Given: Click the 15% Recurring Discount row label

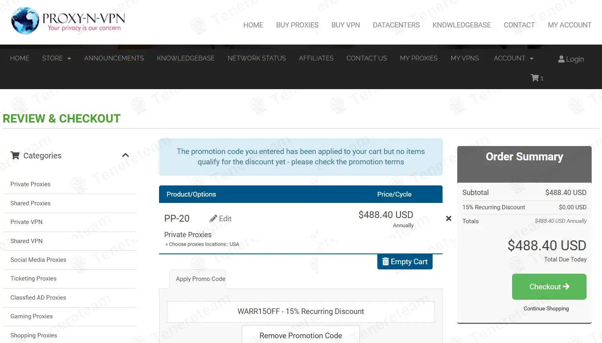Looking at the screenshot, I should tap(493, 207).
